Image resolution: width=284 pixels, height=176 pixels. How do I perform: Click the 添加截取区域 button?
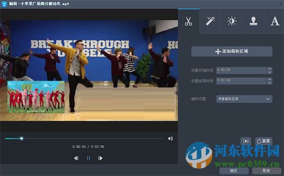[232, 51]
